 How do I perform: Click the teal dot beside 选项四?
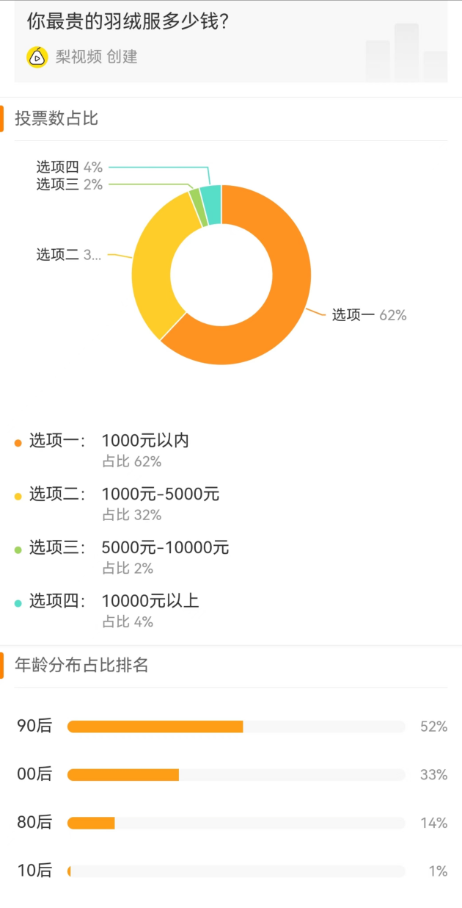(x=18, y=603)
